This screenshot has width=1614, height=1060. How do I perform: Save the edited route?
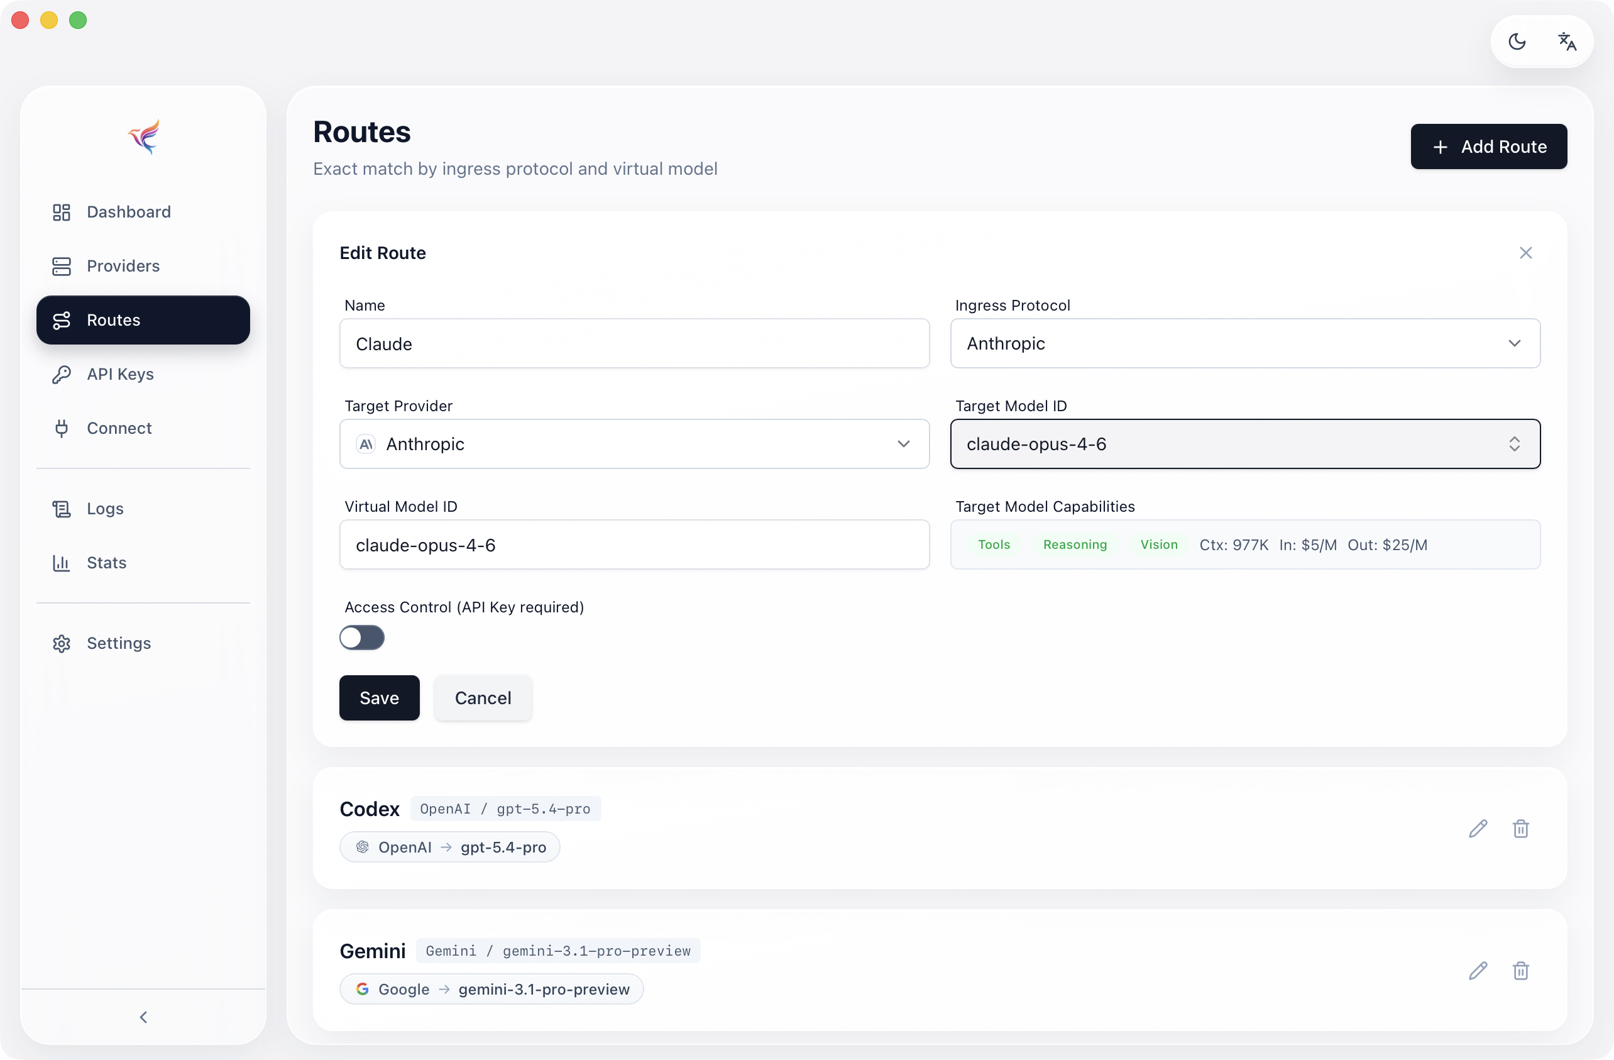379,698
